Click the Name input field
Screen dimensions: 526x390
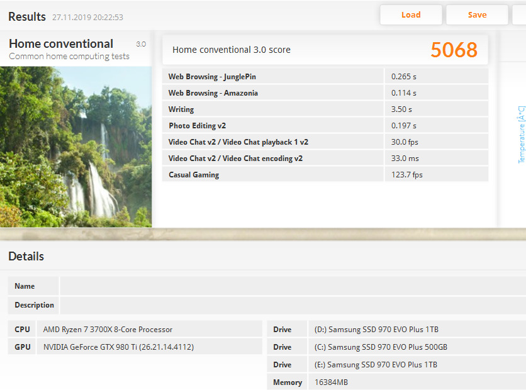coord(293,286)
